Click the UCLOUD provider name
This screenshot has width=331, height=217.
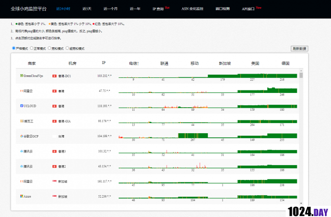[x=30, y=106]
